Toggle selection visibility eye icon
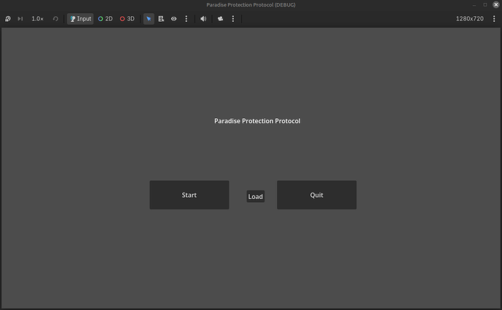 coord(173,19)
